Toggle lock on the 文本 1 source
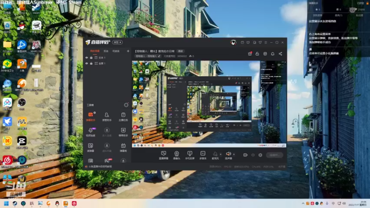 coord(91,57)
